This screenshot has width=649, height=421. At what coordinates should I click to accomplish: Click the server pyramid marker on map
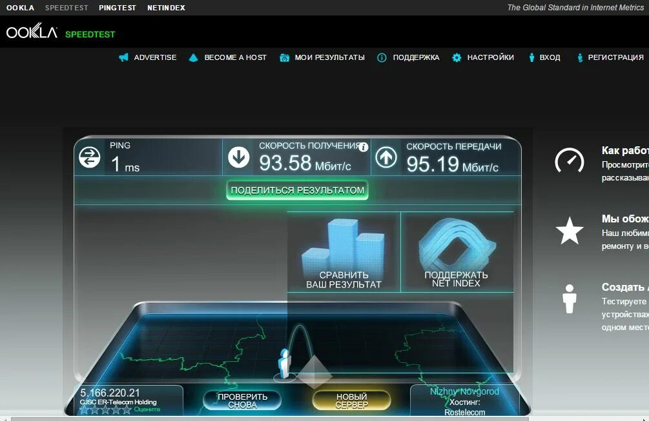[314, 371]
